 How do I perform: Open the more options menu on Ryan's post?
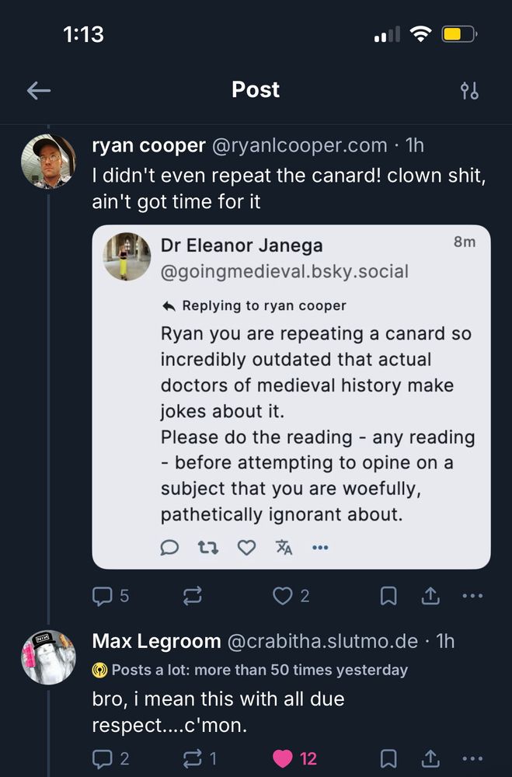tap(472, 595)
